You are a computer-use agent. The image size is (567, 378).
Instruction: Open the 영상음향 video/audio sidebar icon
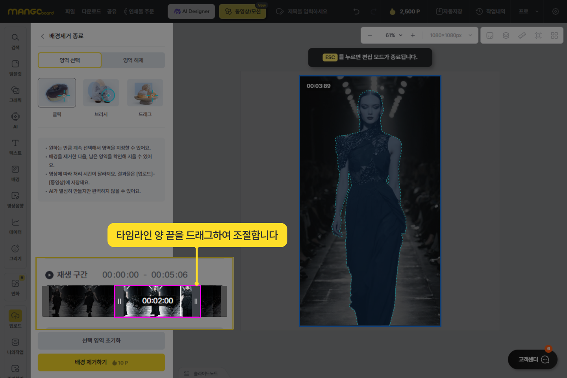tap(15, 200)
